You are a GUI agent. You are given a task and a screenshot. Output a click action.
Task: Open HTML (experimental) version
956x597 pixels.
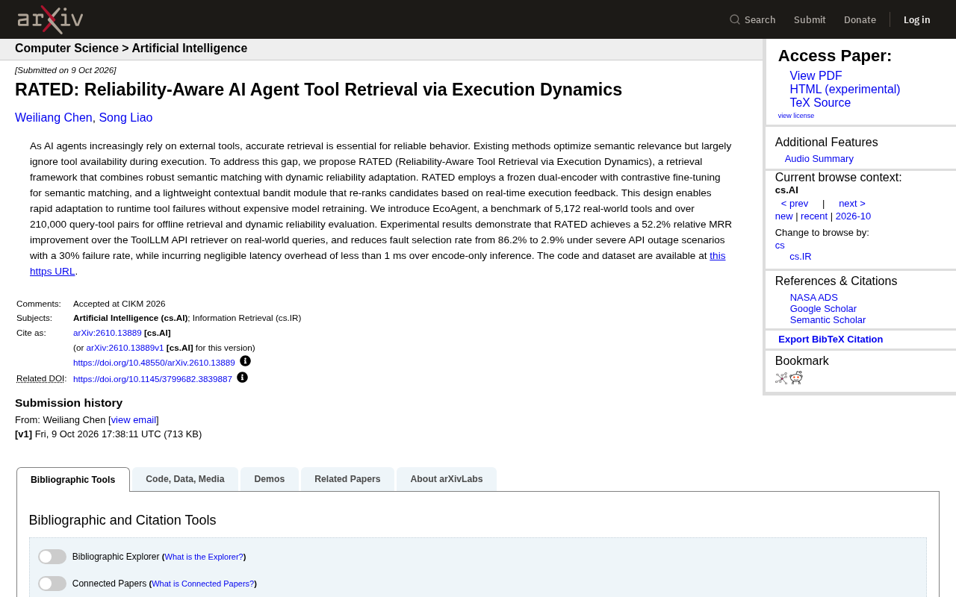(845, 90)
